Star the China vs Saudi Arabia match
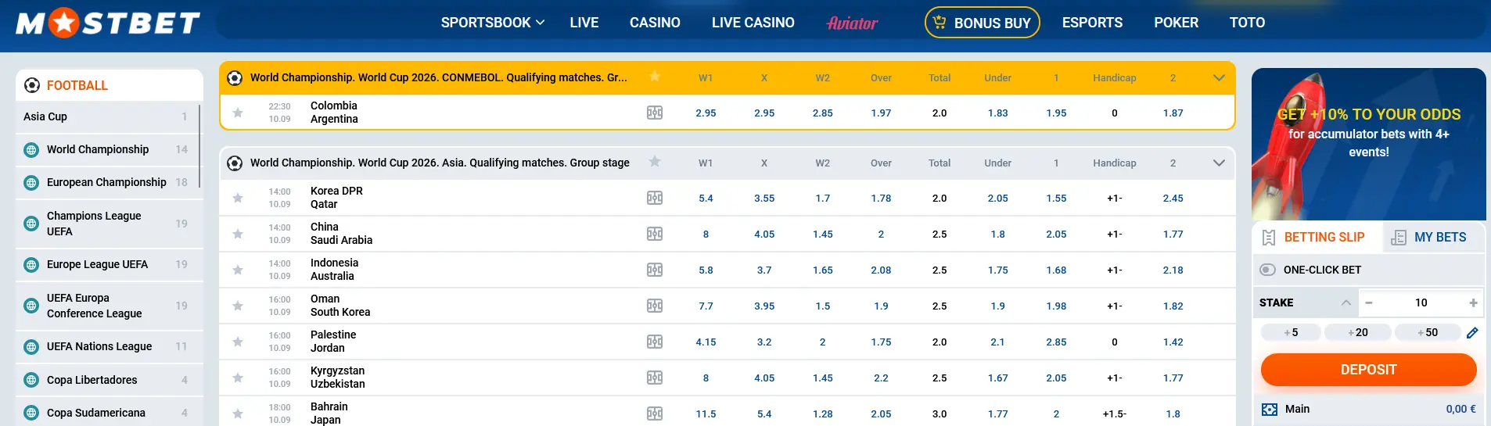Screen dimensions: 1491x426 [238, 234]
